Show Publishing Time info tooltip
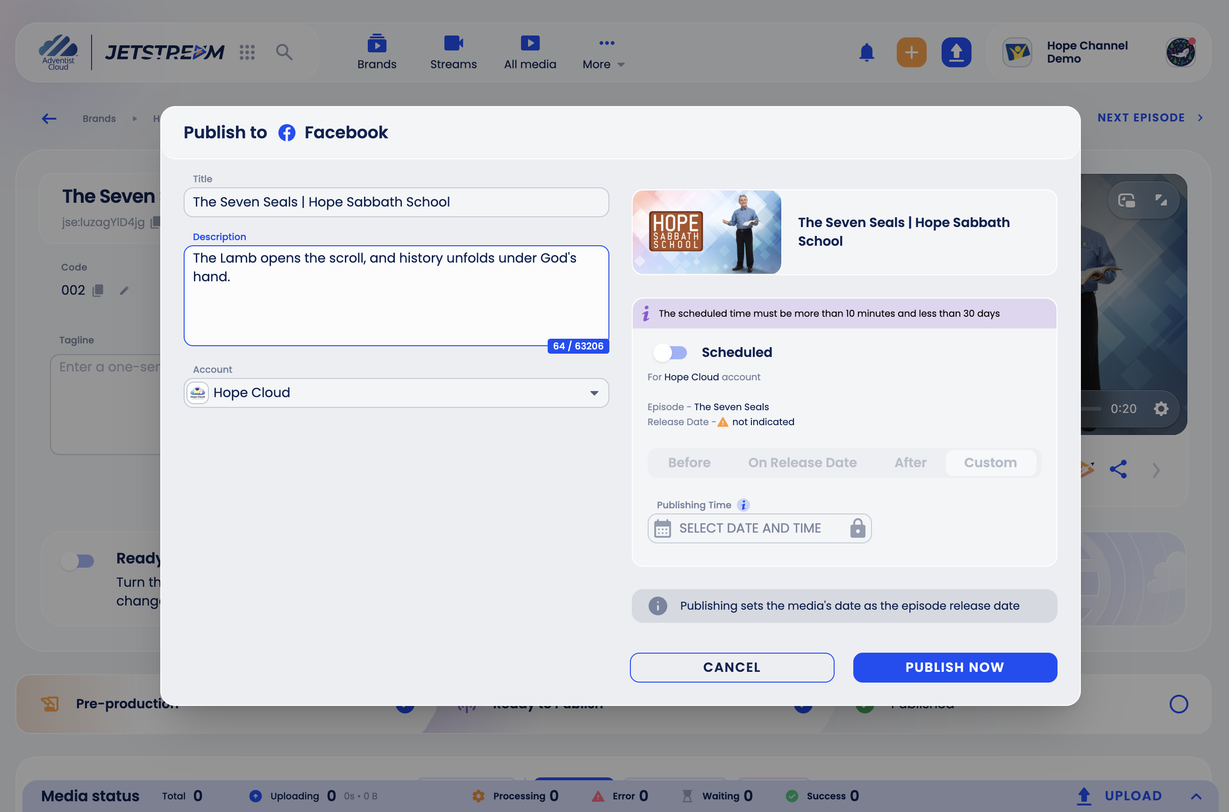Screen dimensions: 1229x812 point(743,505)
